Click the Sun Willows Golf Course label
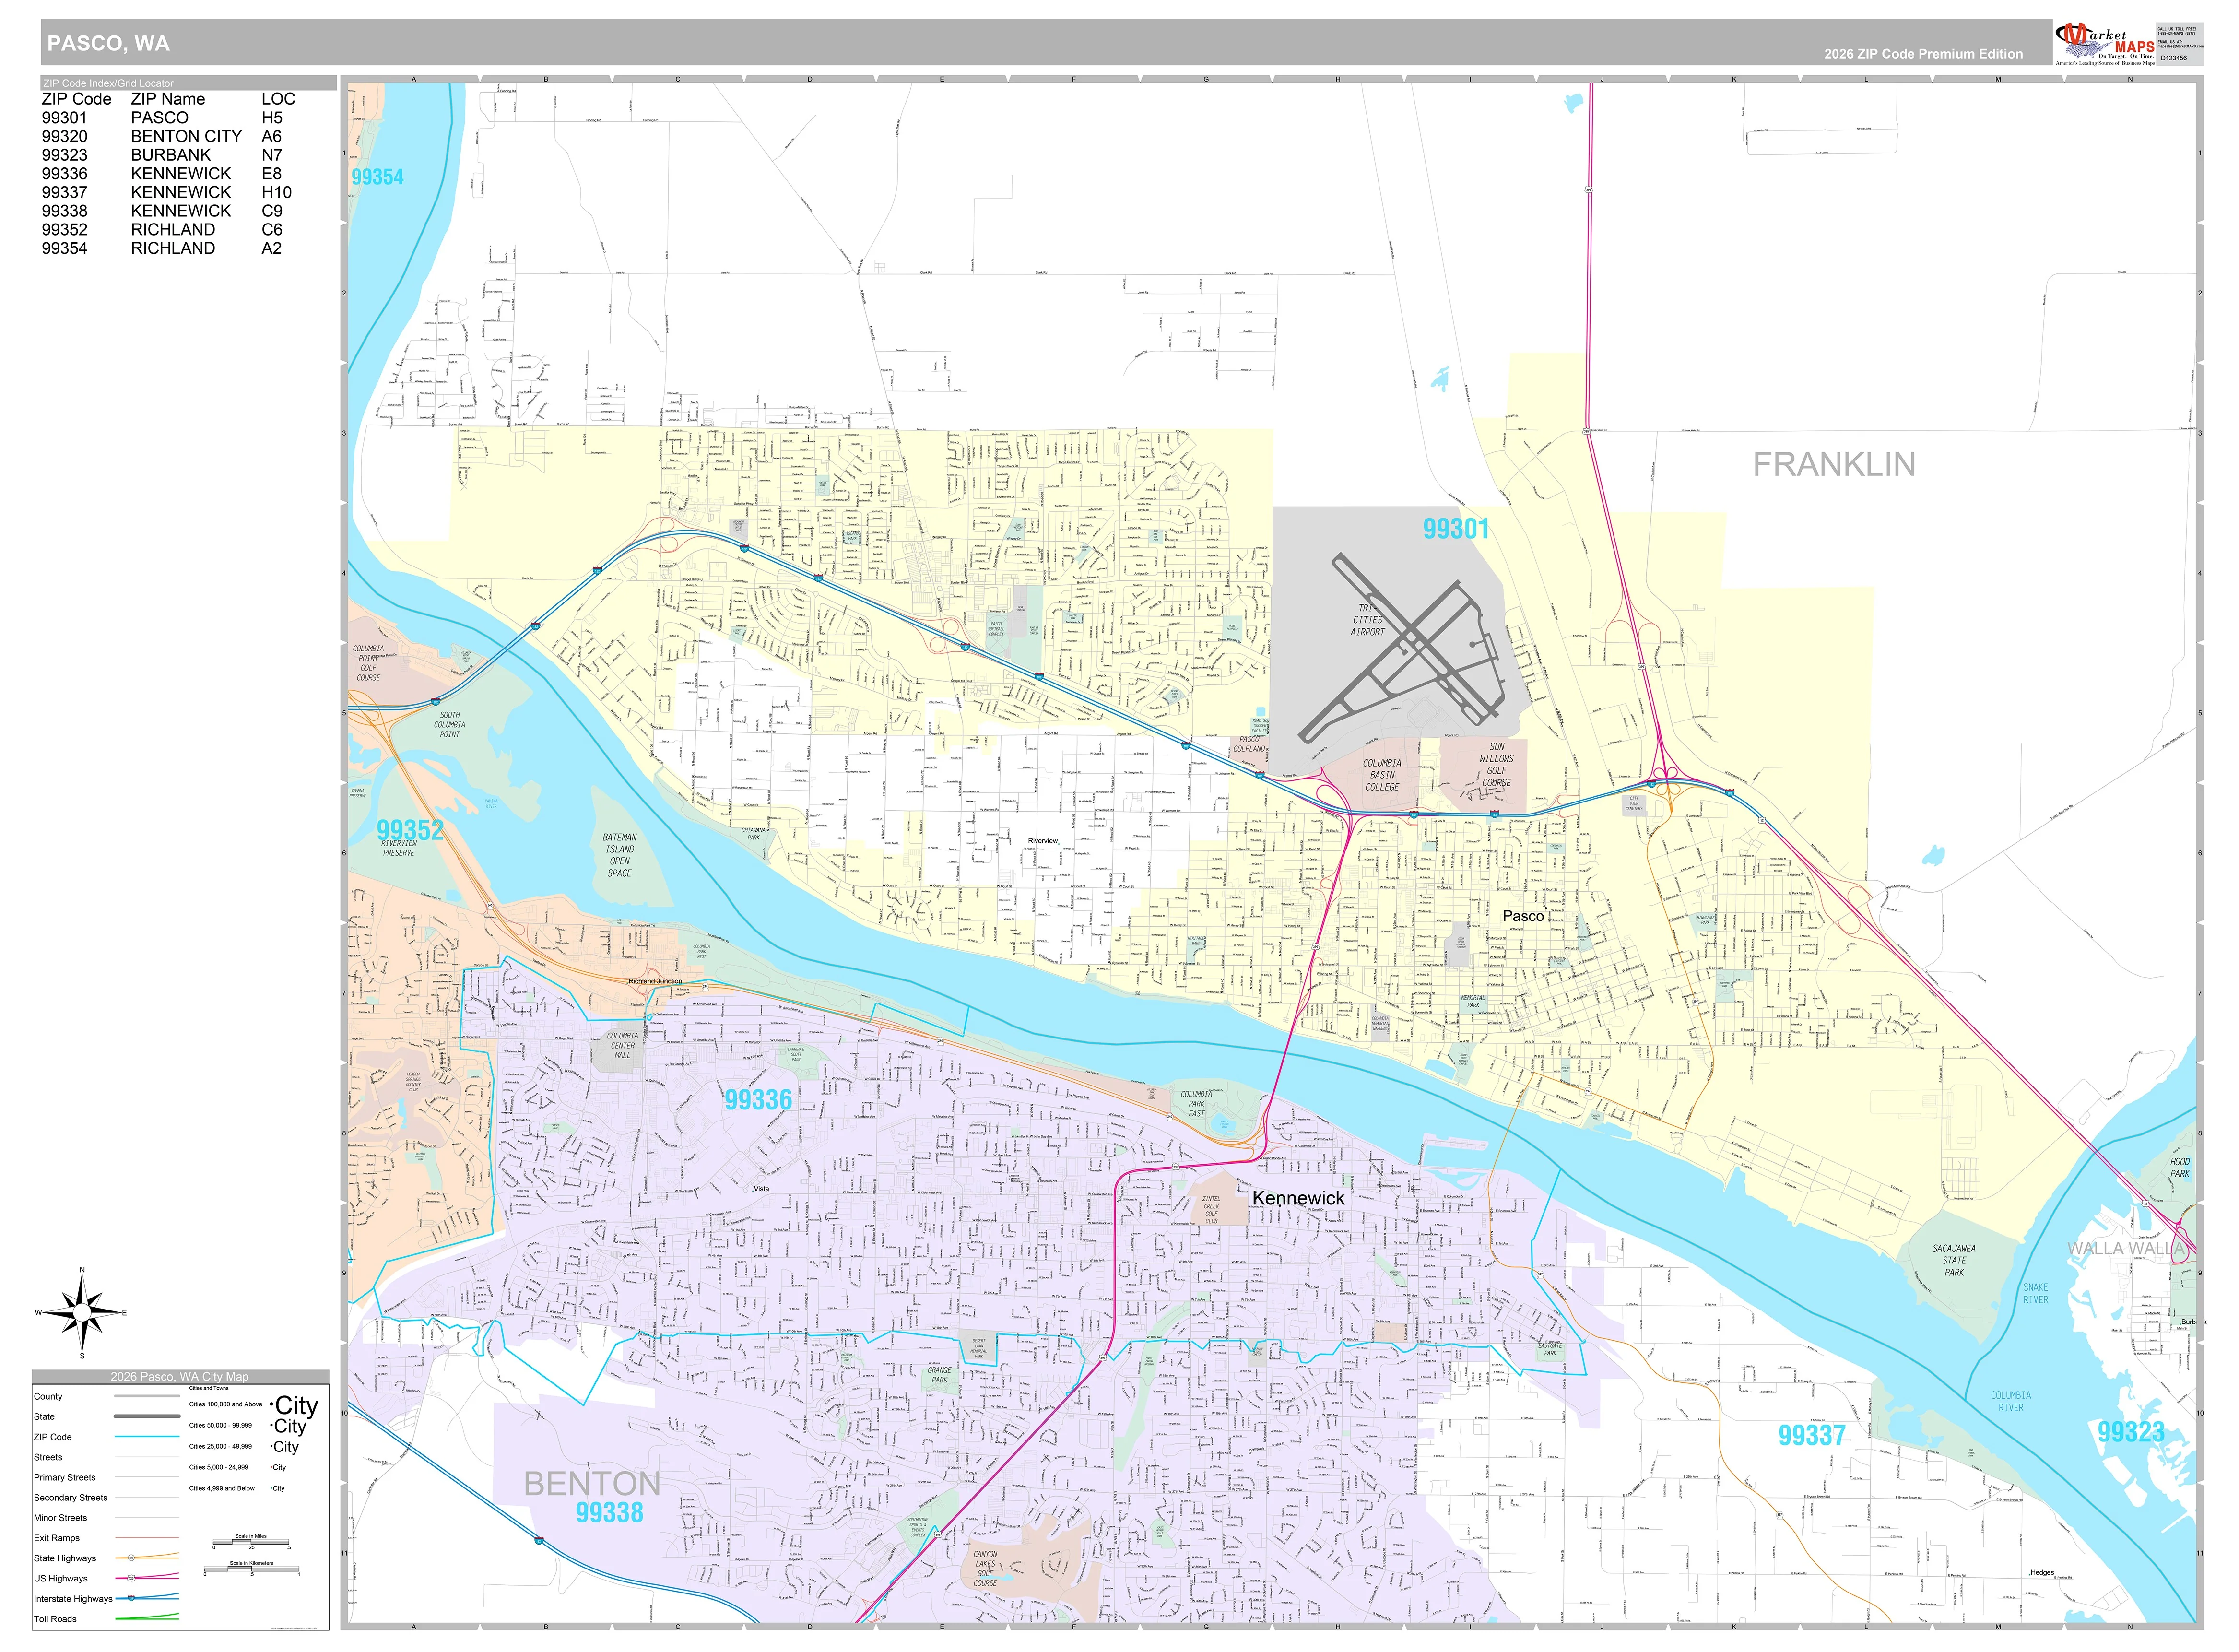Screen dimensions: 2239x1652 tap(1496, 766)
